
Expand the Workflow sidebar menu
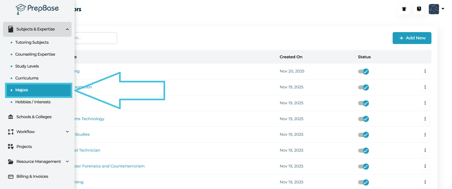67,132
